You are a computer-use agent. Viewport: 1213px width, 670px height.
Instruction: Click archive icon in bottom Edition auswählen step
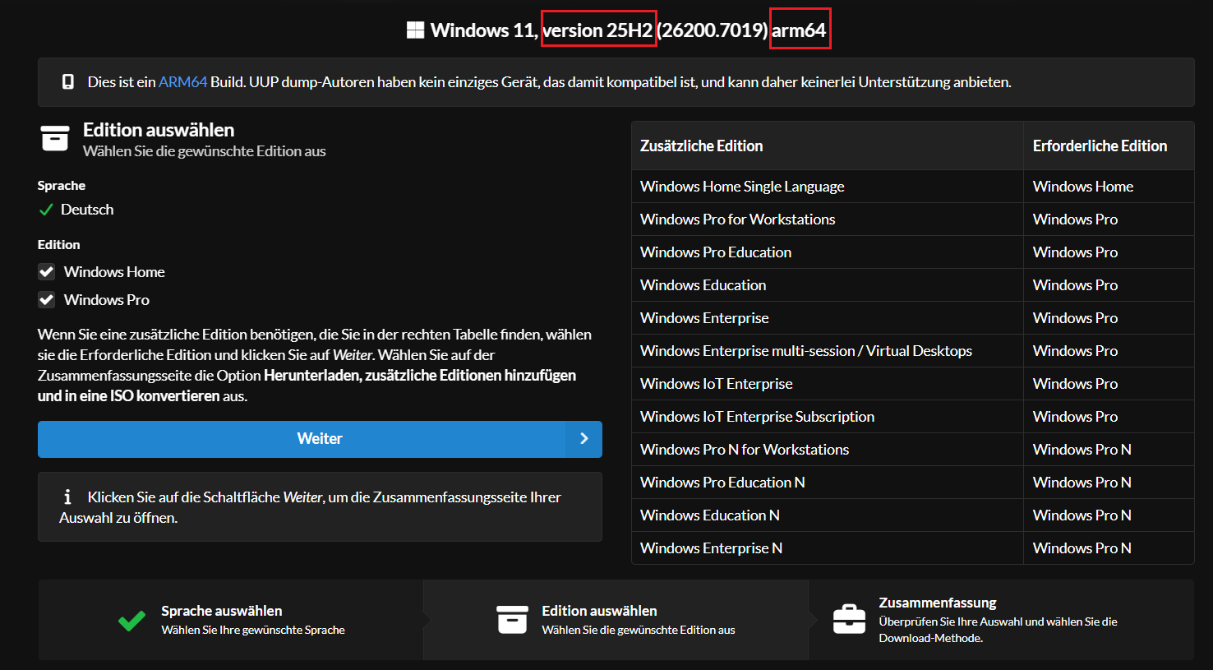[x=512, y=620]
